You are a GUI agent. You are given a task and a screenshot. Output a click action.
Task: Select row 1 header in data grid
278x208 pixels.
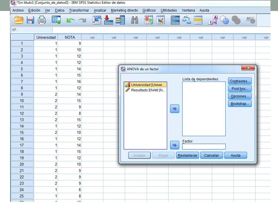pyautogui.click(x=22, y=44)
